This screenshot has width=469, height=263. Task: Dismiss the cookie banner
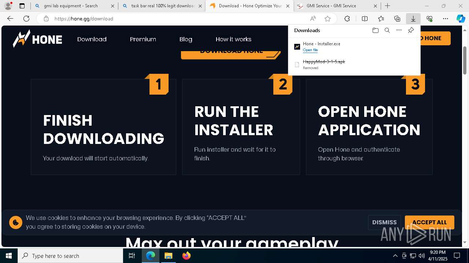click(x=384, y=222)
